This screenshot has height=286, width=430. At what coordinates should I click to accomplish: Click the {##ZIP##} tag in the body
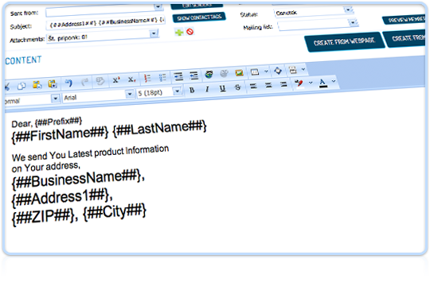42,216
